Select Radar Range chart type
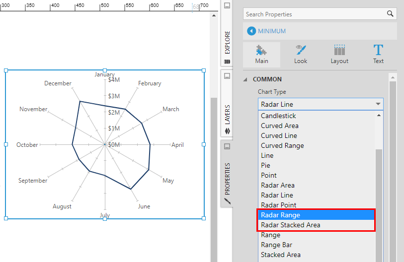404x262 pixels. (x=317, y=215)
